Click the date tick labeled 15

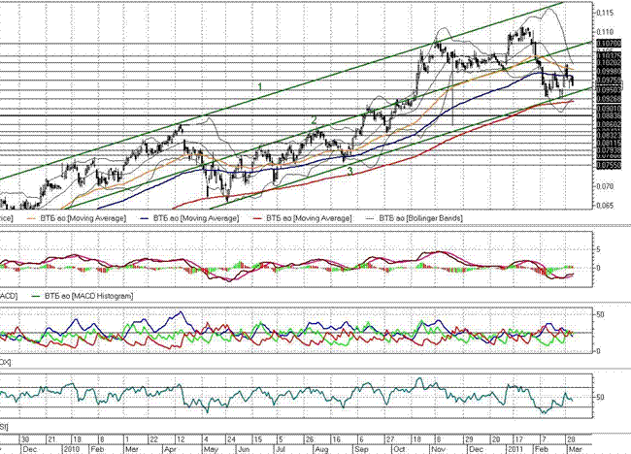257,439
